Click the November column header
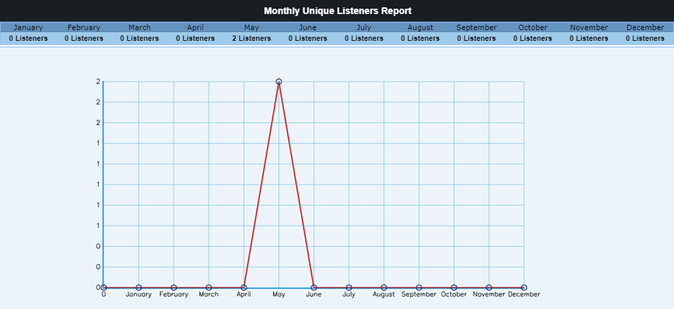The width and height of the screenshot is (674, 309). point(589,27)
